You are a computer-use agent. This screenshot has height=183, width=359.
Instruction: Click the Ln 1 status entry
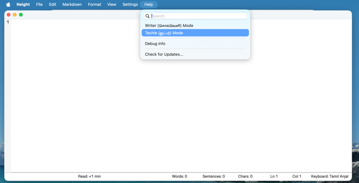click(274, 176)
